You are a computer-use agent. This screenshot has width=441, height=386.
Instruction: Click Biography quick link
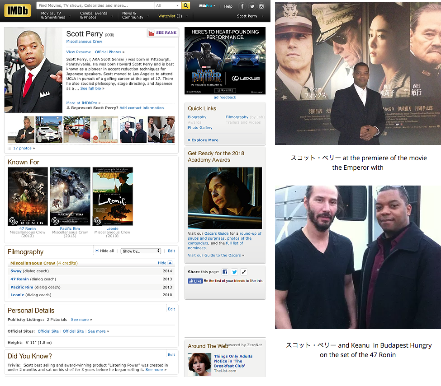197,117
